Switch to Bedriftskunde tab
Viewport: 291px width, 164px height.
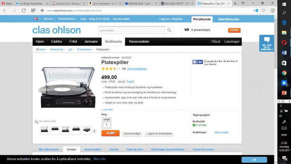tap(229, 19)
